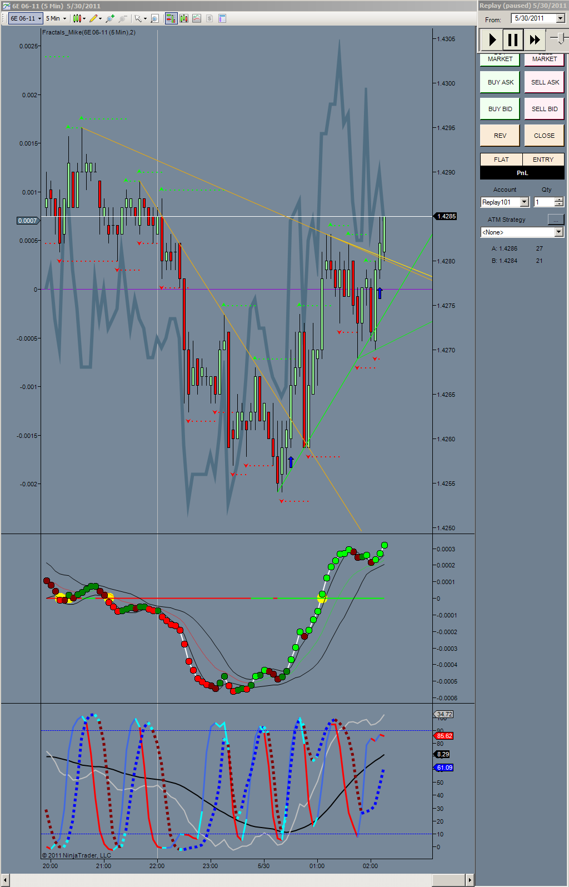Open the 5 Min interval dropdown
Image resolution: width=569 pixels, height=887 pixels.
pyautogui.click(x=56, y=18)
